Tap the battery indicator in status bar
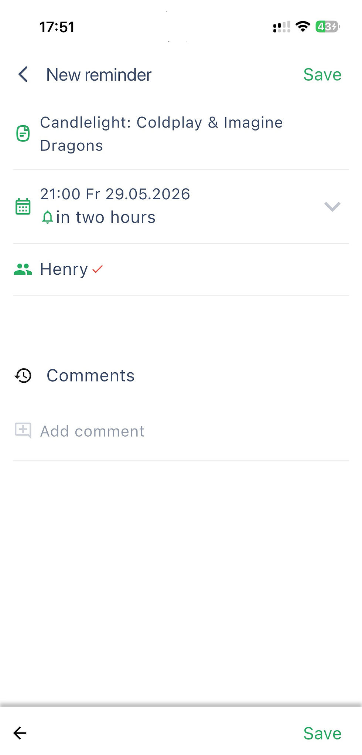This screenshot has width=362, height=755. 327,27
